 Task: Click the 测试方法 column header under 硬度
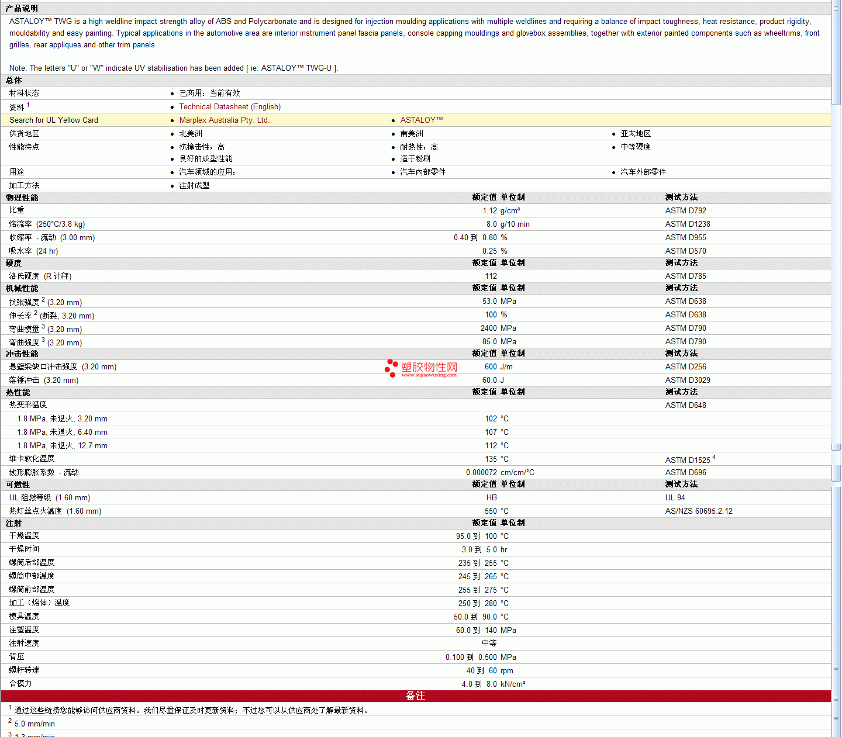[681, 263]
